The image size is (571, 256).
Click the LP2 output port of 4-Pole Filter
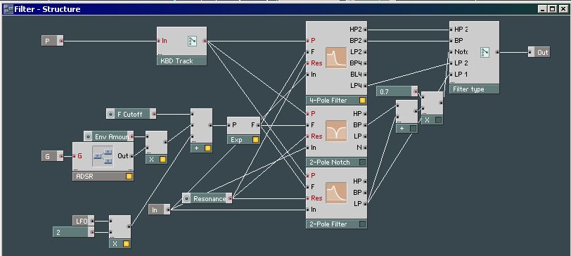[365, 52]
